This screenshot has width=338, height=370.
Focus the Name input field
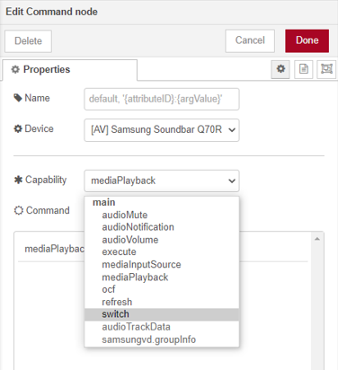click(x=162, y=99)
